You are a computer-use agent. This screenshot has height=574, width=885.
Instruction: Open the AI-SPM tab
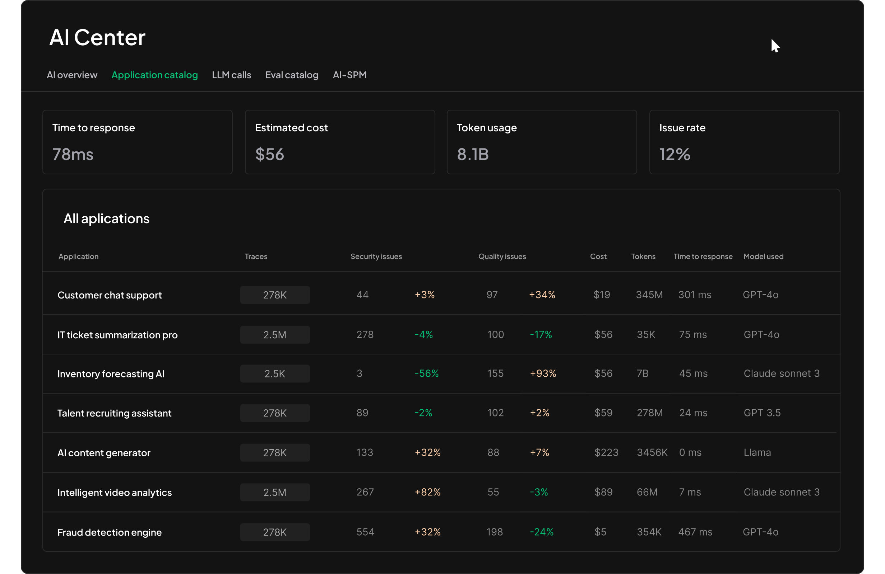pyautogui.click(x=349, y=75)
